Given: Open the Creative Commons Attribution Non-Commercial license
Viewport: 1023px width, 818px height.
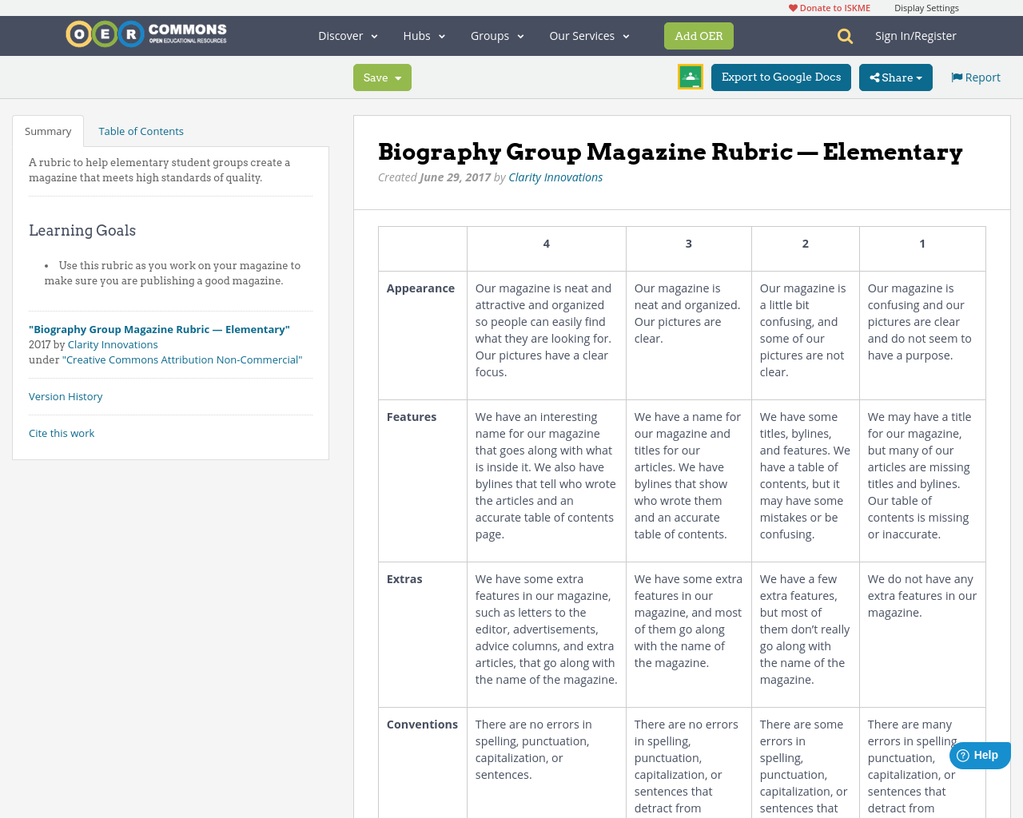Looking at the screenshot, I should pos(183,359).
